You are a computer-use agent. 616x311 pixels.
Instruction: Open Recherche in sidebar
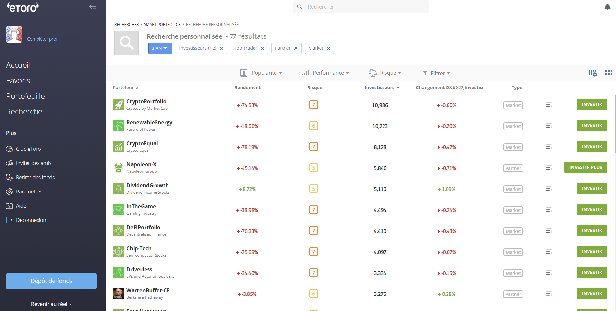tap(24, 112)
